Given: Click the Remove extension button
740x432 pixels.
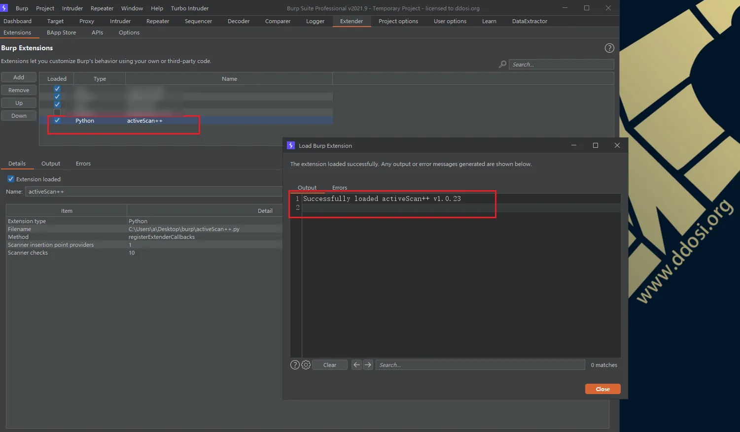Looking at the screenshot, I should (19, 90).
